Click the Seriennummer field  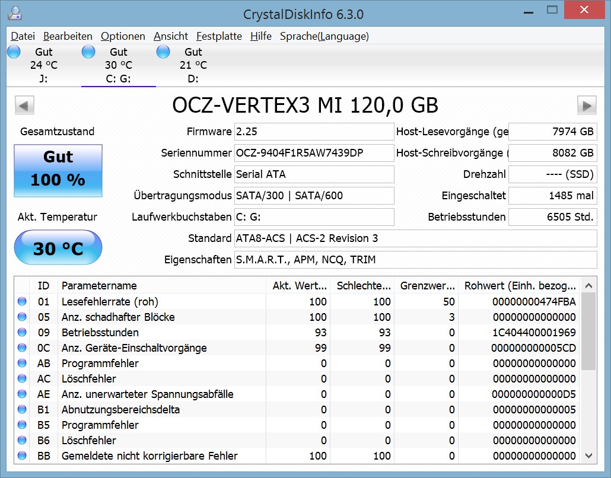(x=314, y=153)
